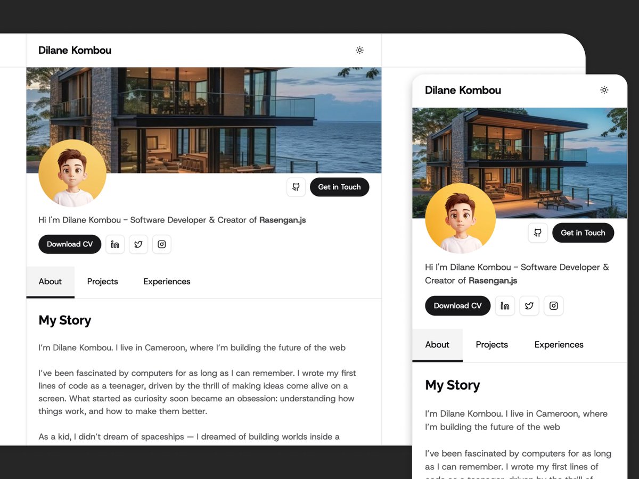Toggle the theme sun icon on the mobile header

click(604, 90)
